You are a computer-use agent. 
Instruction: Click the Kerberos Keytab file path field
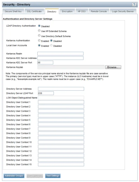(x=71, y=67)
